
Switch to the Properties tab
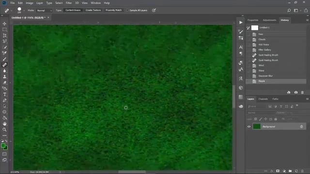point(253,20)
